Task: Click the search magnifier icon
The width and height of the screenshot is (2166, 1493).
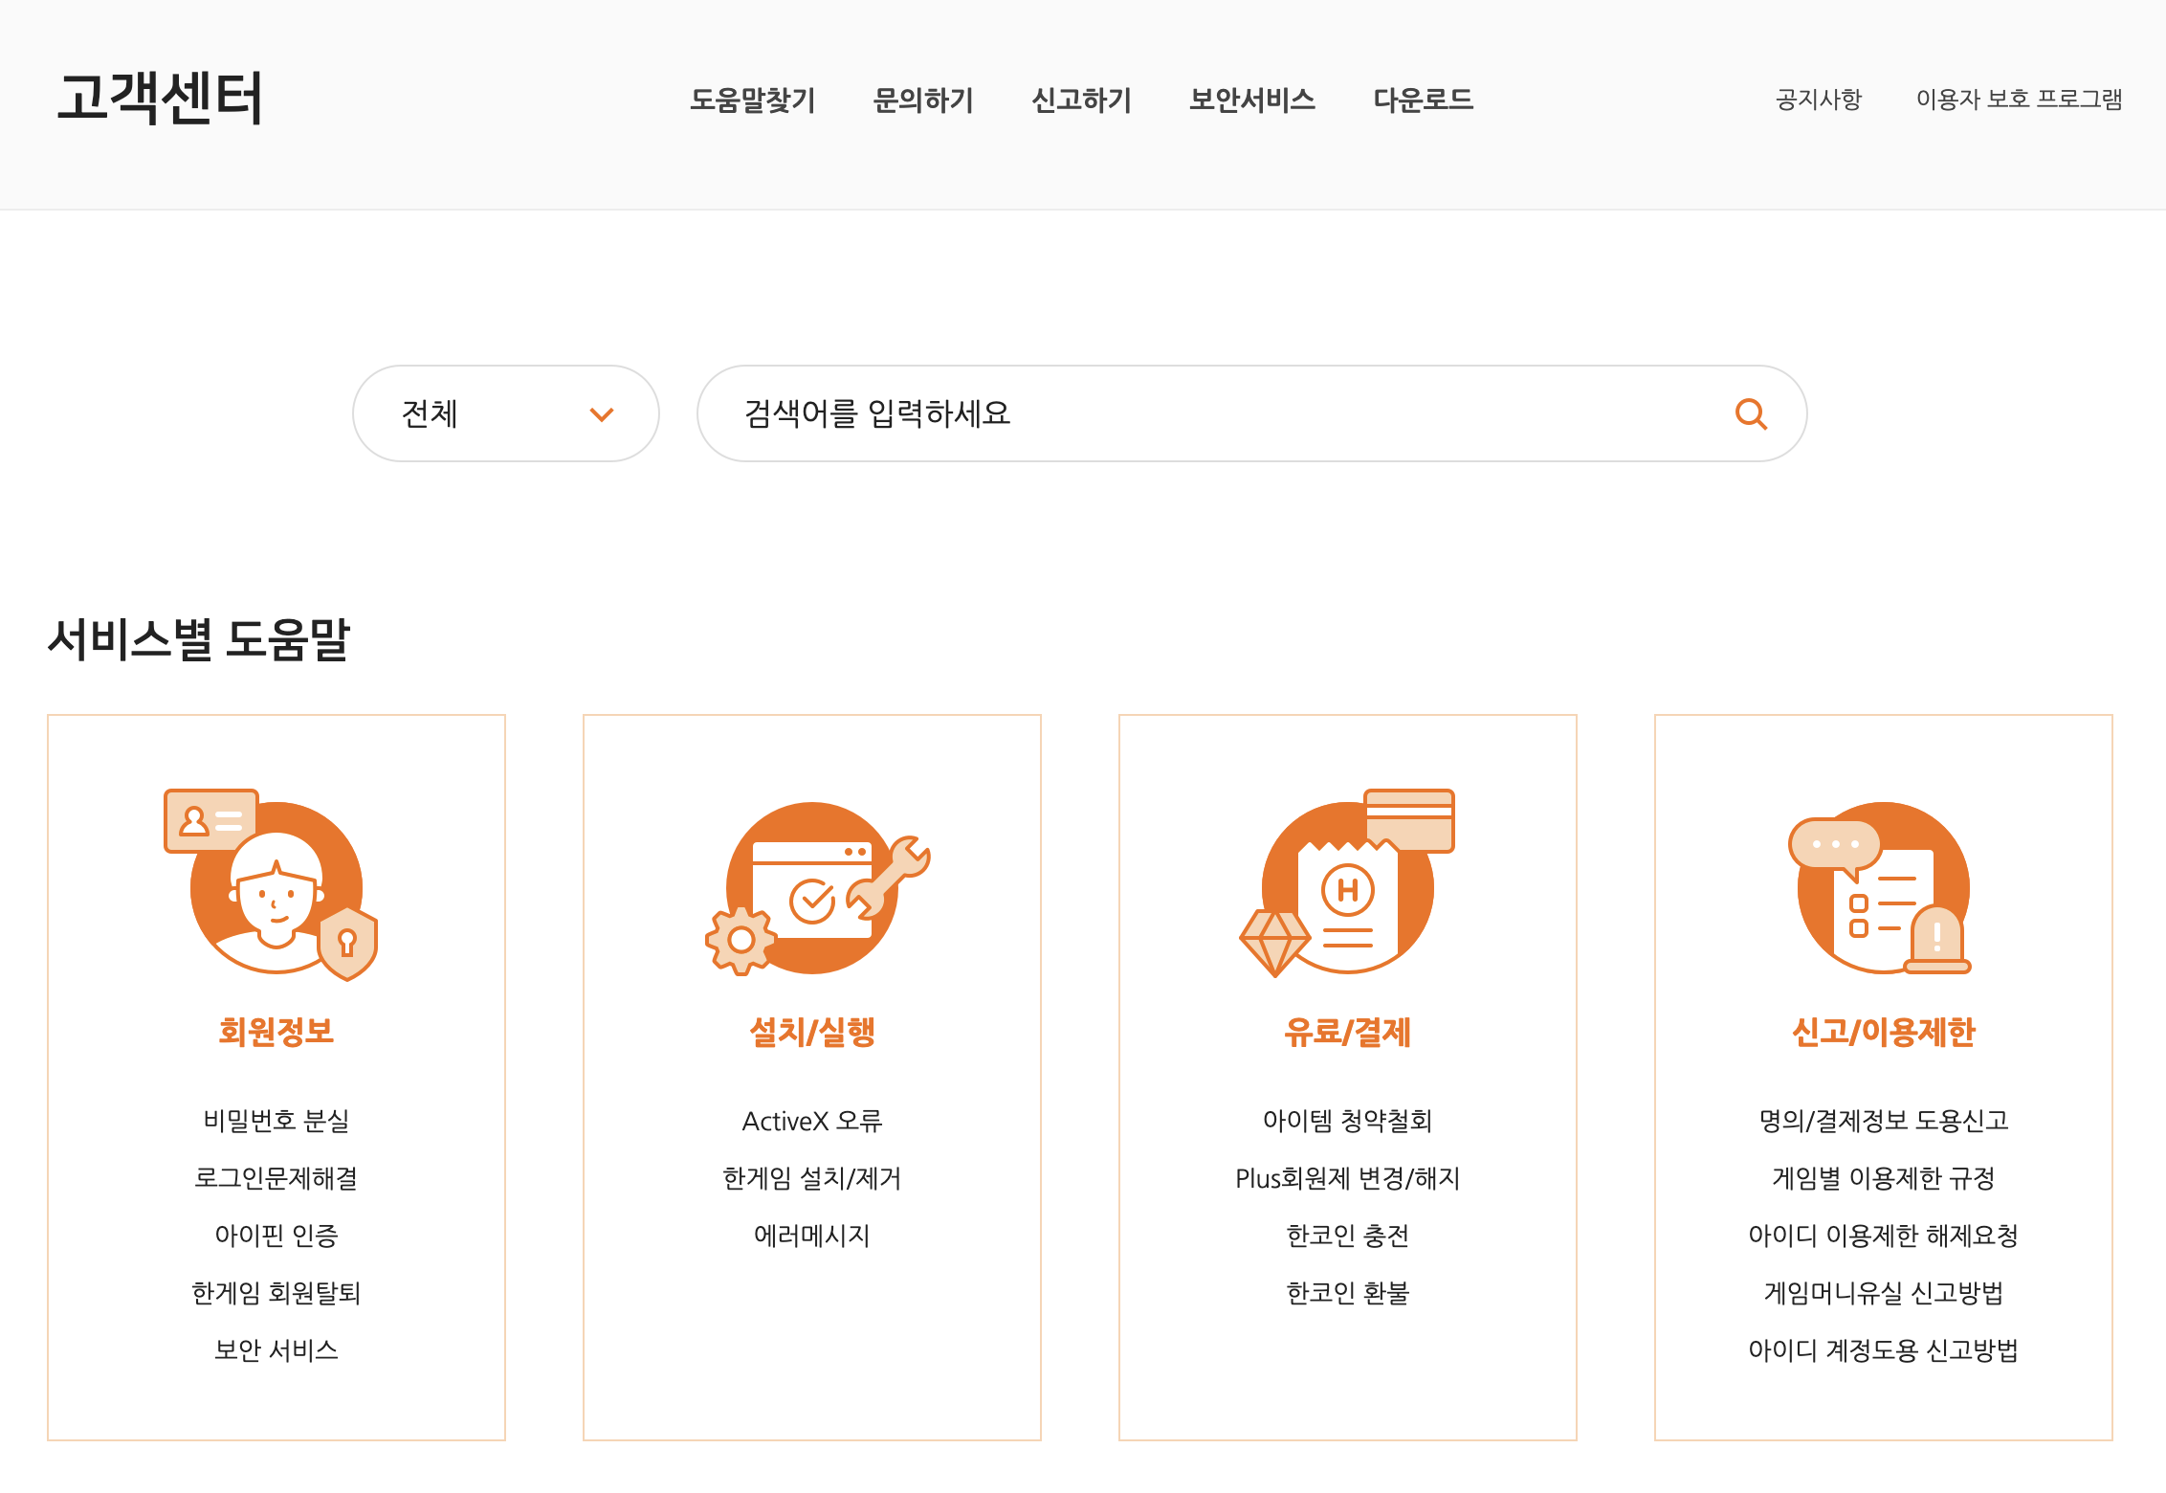Action: (1753, 413)
